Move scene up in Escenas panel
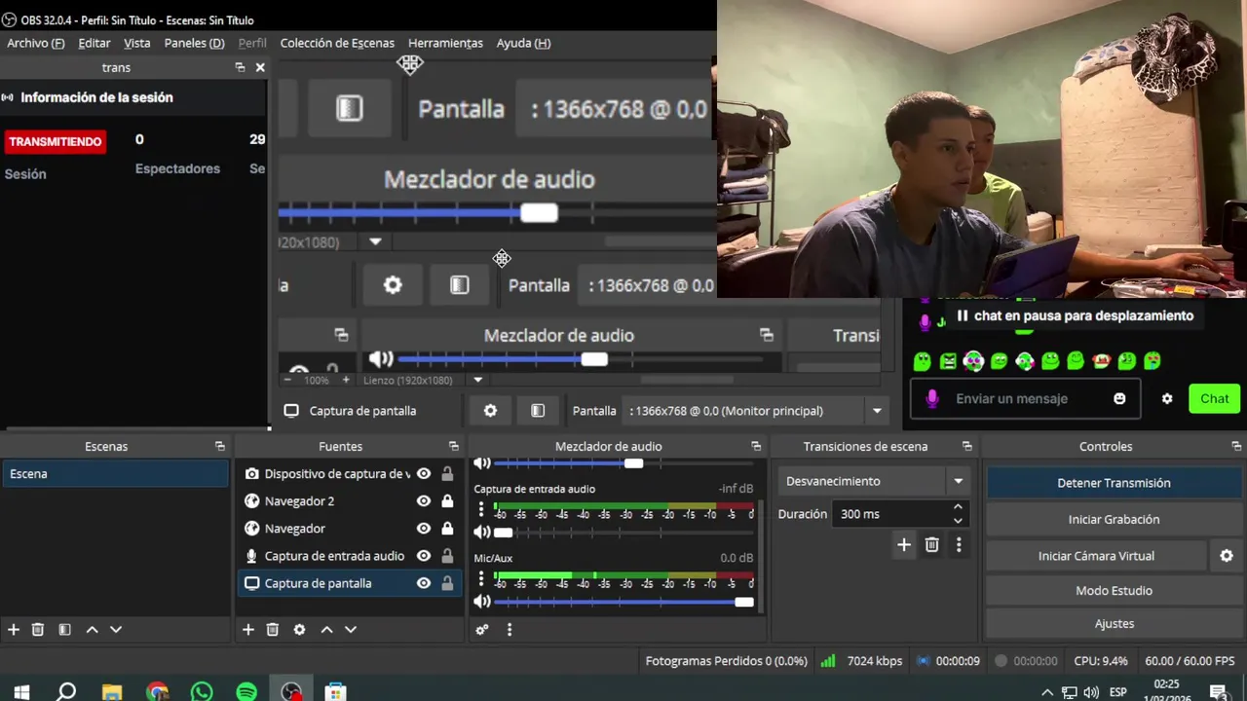1247x701 pixels. 93,630
